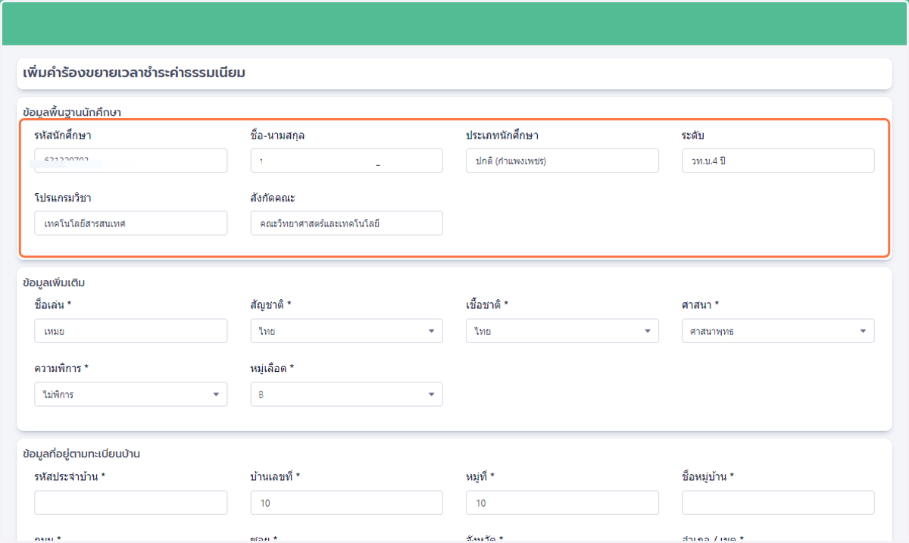Click the empty รหัสประจำบ้าน input field

coord(130,503)
